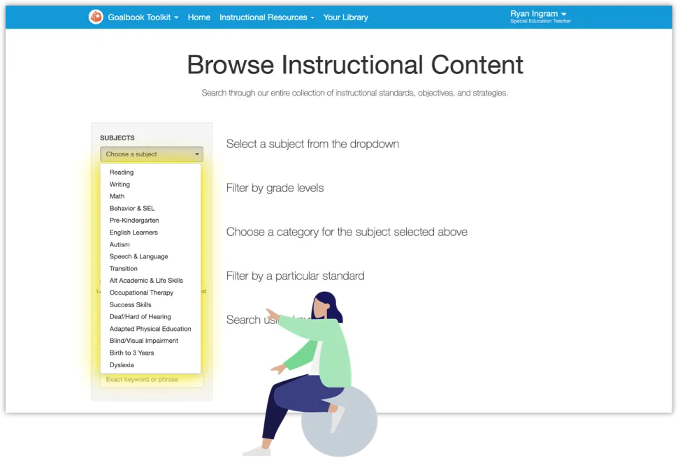The width and height of the screenshot is (678, 458).
Task: Click the Goalbook logo icon
Action: coord(96,17)
